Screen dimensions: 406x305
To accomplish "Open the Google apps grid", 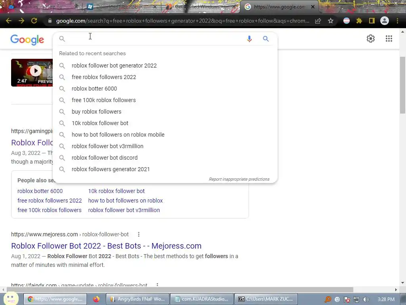I will click(x=389, y=39).
